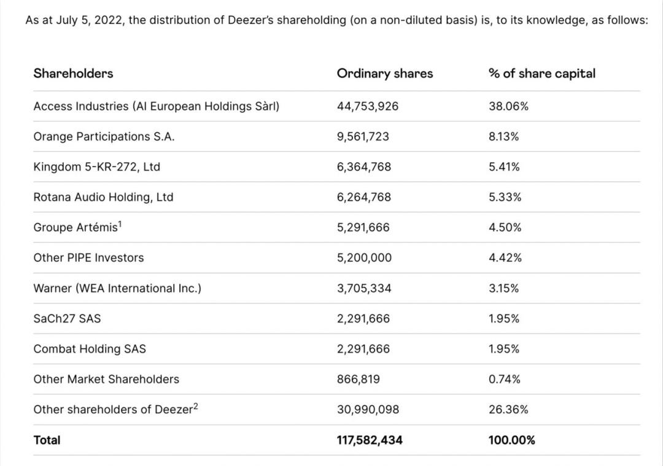Click the bold Total row label
This screenshot has height=466, width=663.
point(47,440)
